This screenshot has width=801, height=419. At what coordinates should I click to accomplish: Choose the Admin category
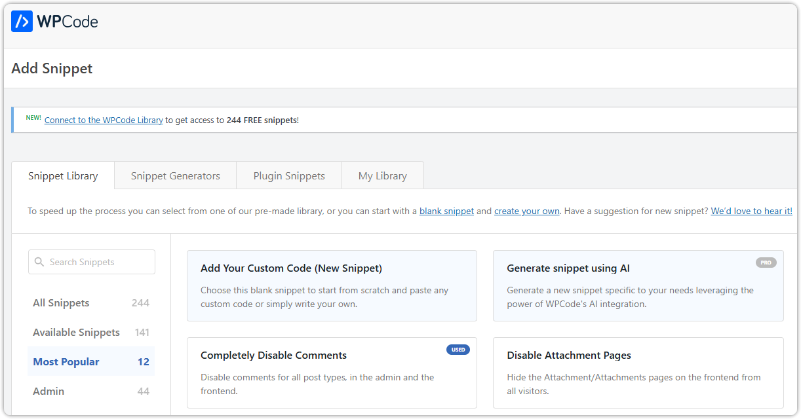(91, 391)
